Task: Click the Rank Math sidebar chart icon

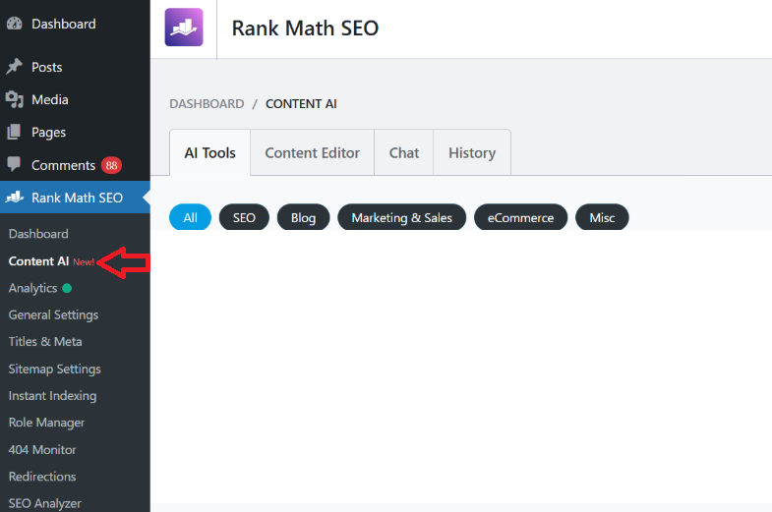Action: point(15,198)
